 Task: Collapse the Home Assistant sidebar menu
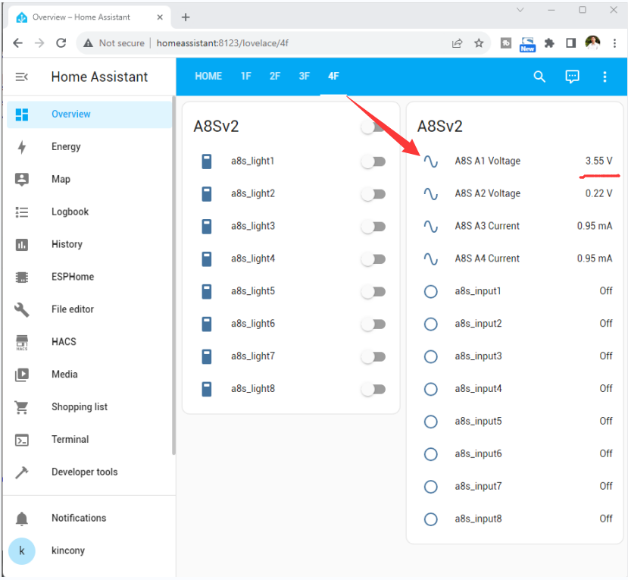[22, 77]
